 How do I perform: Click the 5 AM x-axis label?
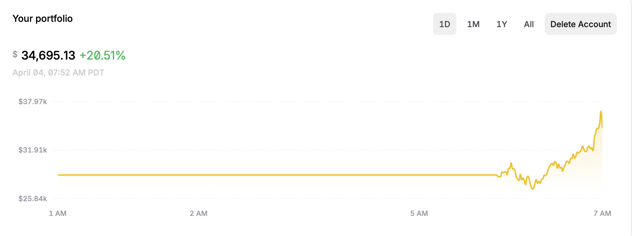point(419,213)
